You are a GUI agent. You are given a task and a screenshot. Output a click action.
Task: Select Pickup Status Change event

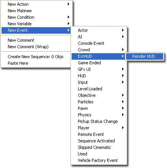[x=99, y=121]
